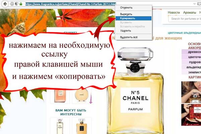Screen dimensions: 201x134
Task: Open the N°5 clear bottle recommendation thumbnail
Action: pos(60,126)
